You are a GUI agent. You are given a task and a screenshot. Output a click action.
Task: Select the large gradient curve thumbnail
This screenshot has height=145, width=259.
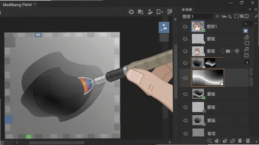click(208, 78)
